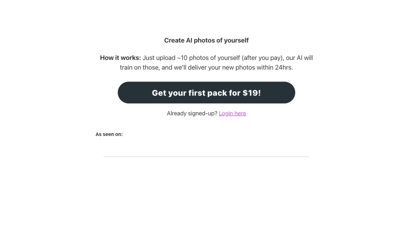The image size is (413, 232).
Task: Click the word here in the login link
Action: click(240, 113)
